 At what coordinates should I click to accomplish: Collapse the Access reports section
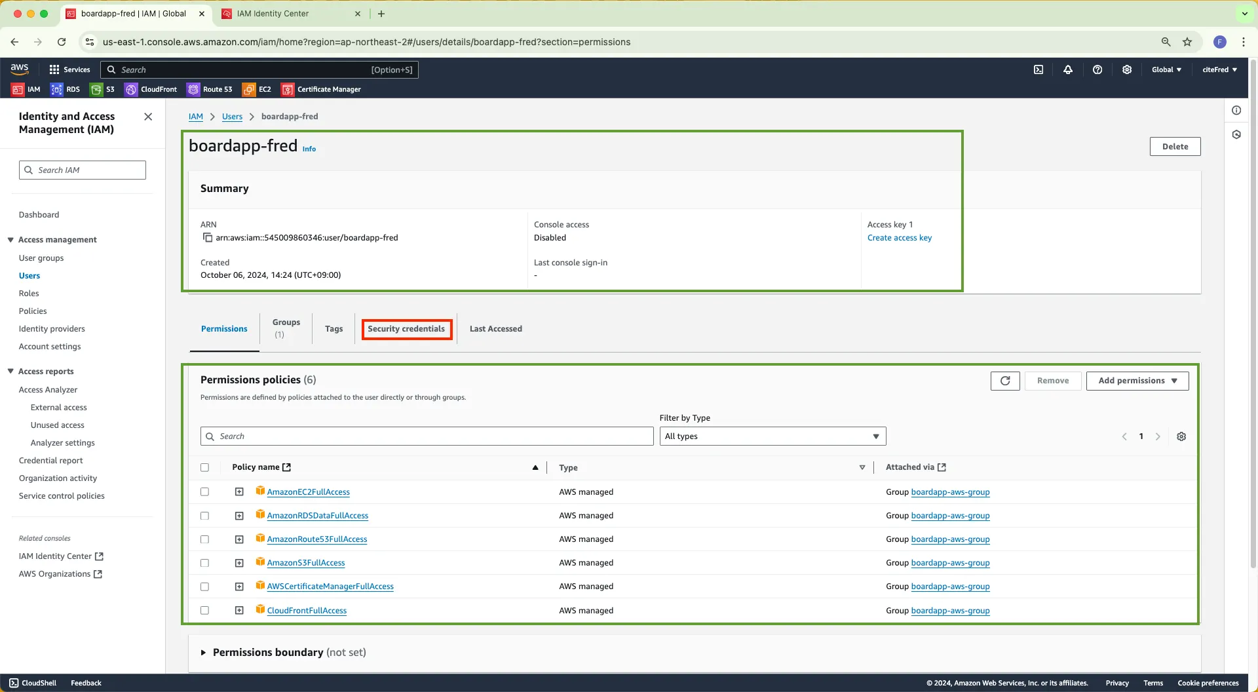point(10,372)
